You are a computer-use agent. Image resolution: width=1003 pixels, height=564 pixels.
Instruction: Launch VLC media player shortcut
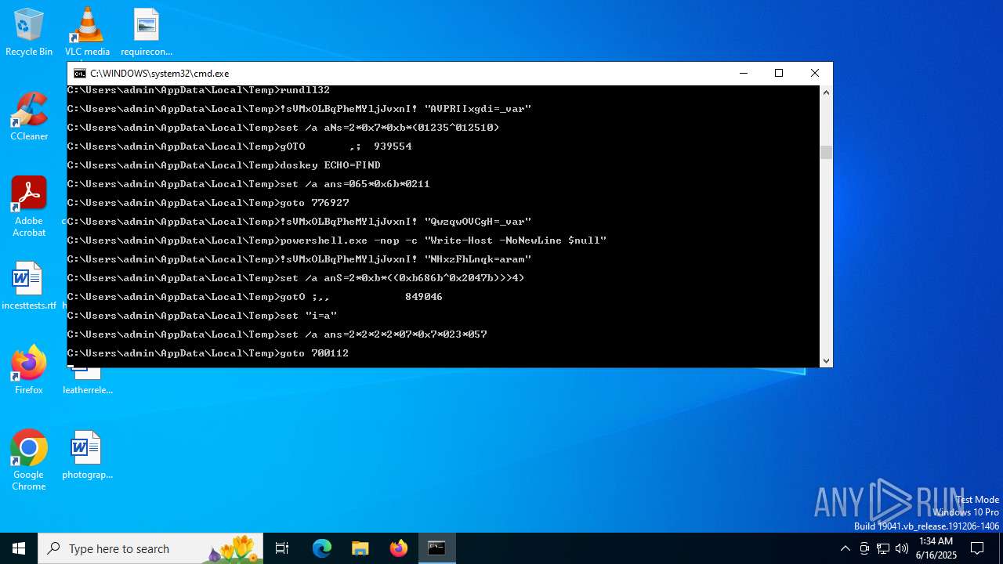tap(87, 32)
